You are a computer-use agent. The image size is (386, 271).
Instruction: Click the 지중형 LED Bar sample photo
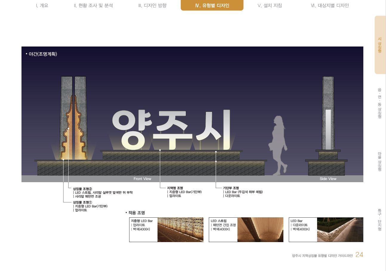click(180, 230)
